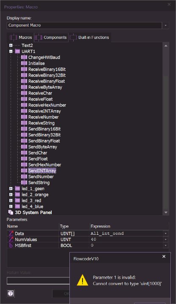Viewport: 176px width, 304px height.
Task: Close the FlowcodeV10 error popup
Action: click(x=164, y=257)
